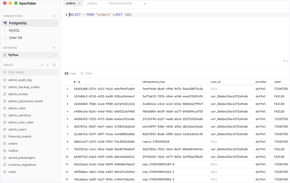290x183 pixels.
Task: Sort by the user_id column header
Action: click(216, 82)
